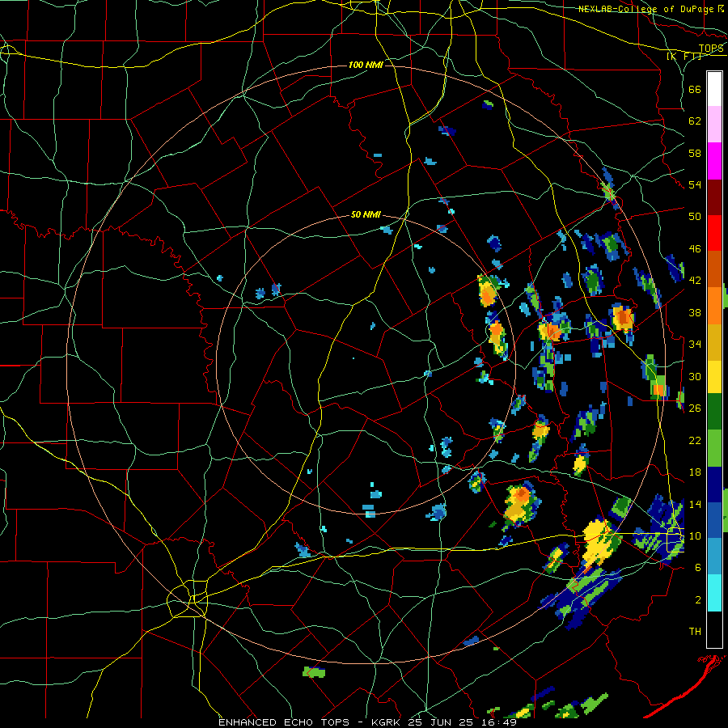Click the TOPS legend title
728x728 pixels.
(711, 49)
